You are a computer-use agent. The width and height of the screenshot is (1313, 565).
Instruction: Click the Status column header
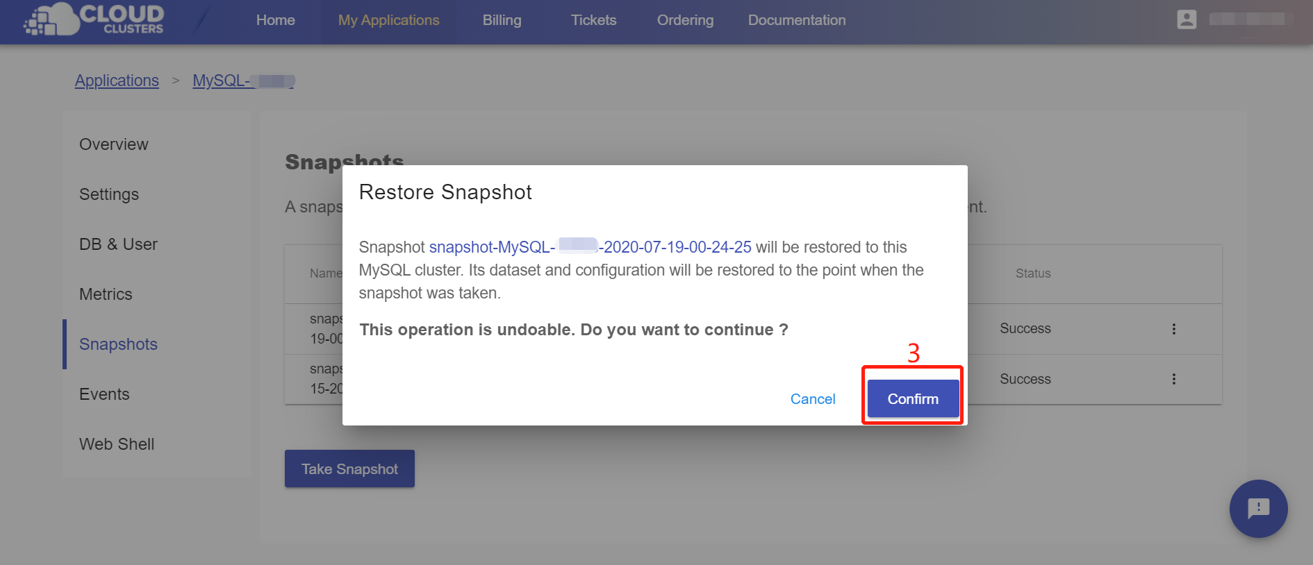1033,273
